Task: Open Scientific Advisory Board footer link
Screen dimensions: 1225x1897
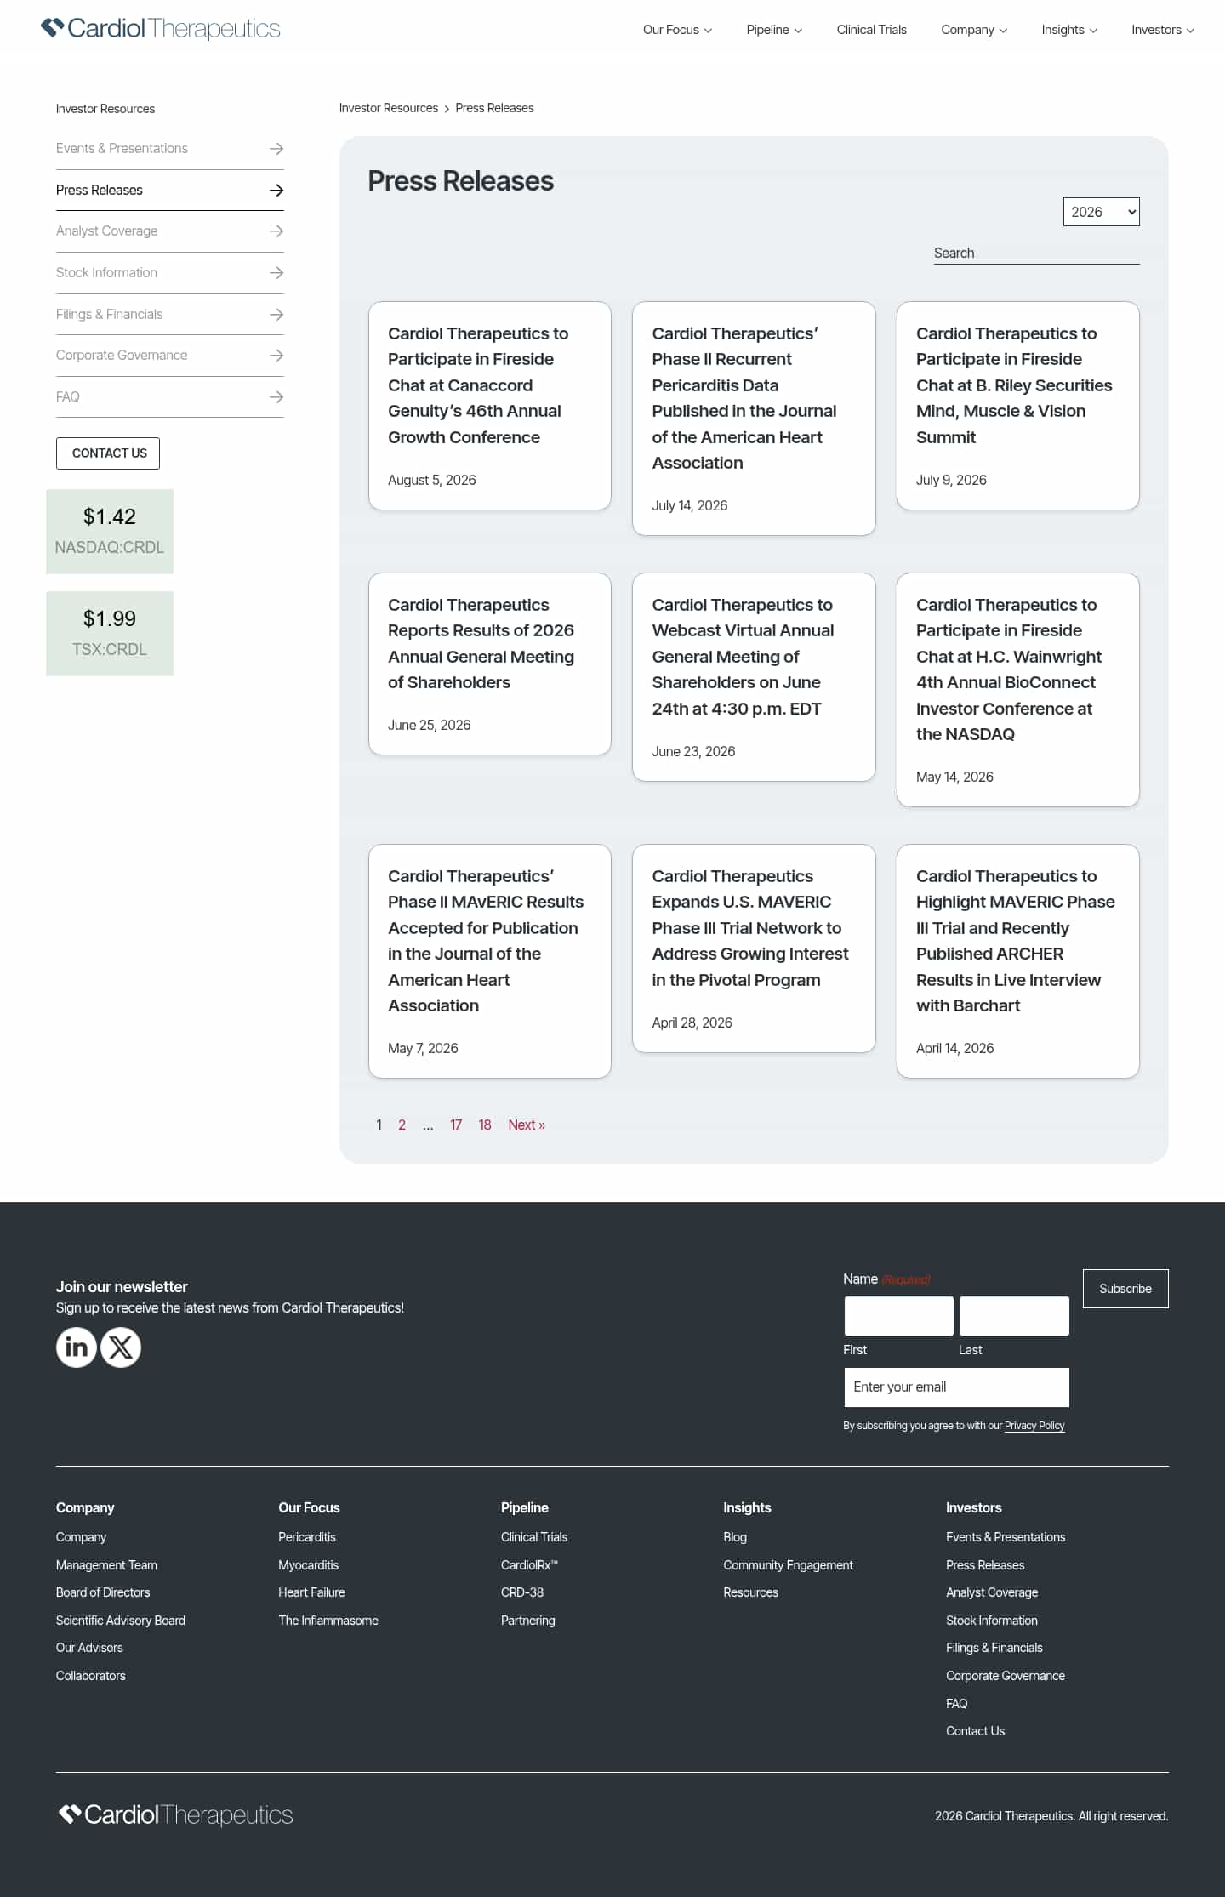Action: 121,1621
